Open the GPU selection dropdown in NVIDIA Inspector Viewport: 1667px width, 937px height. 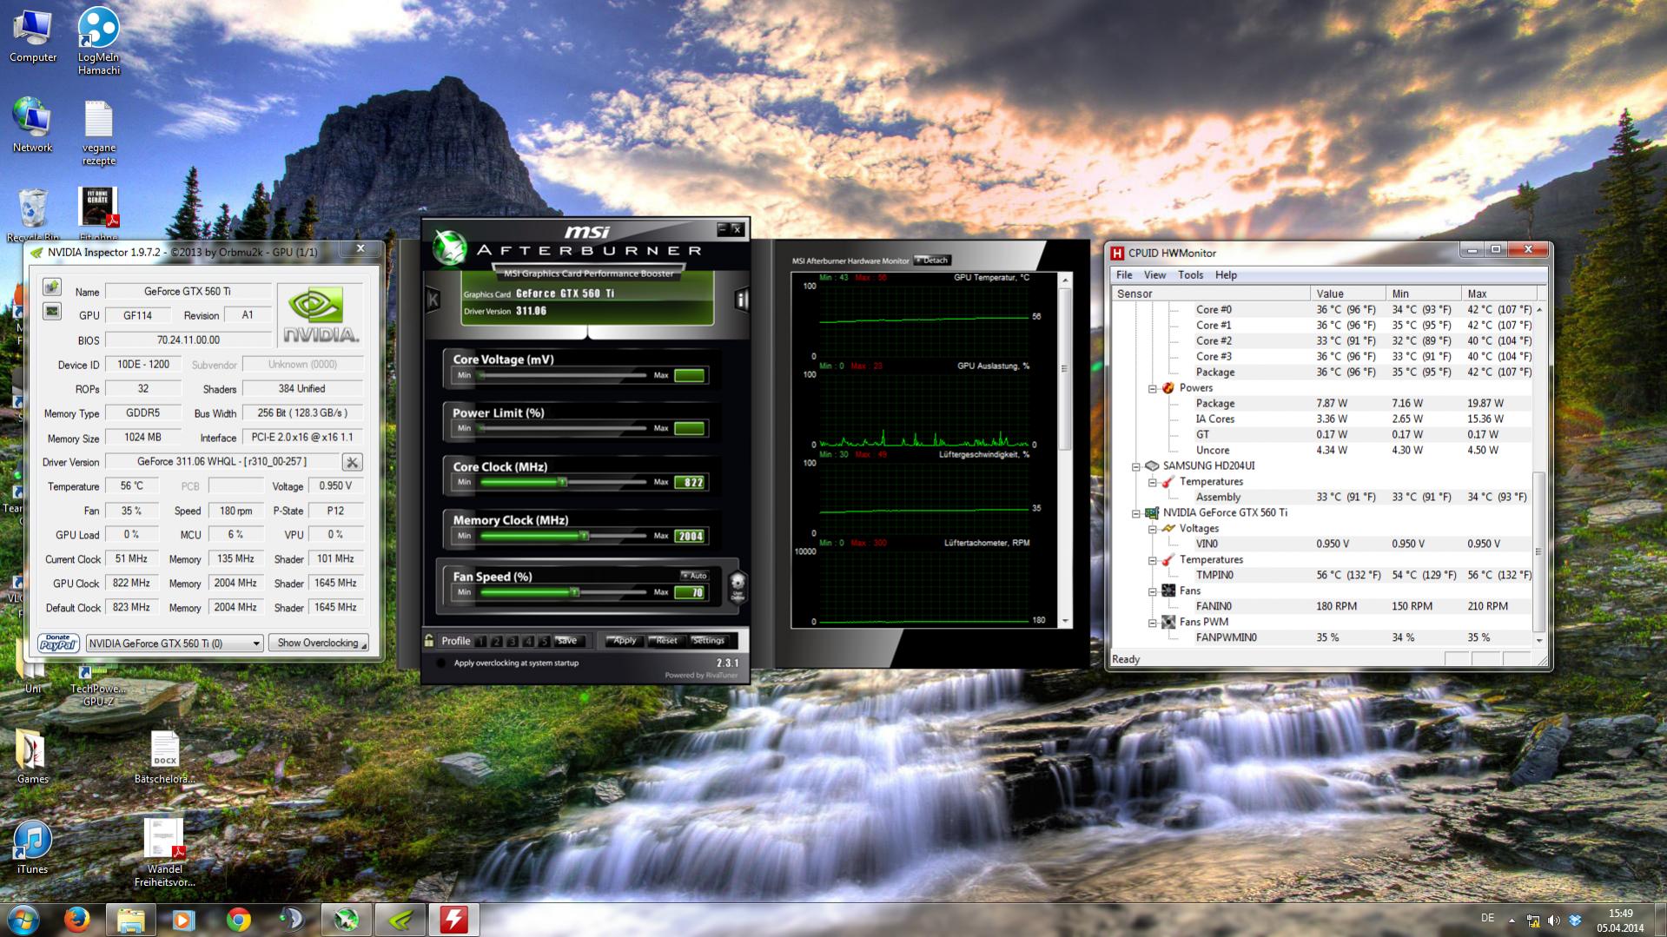pos(175,643)
